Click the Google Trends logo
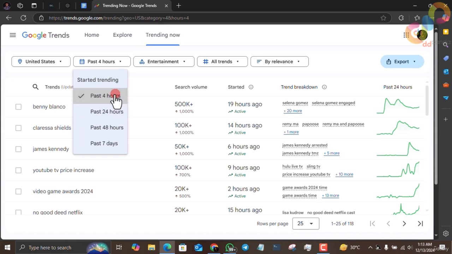452x254 pixels. point(46,35)
